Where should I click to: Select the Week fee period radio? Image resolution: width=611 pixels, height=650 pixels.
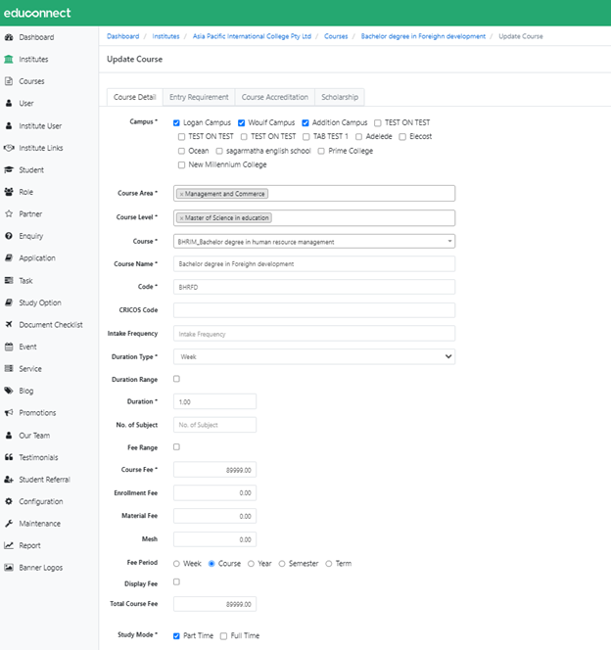[x=176, y=564]
